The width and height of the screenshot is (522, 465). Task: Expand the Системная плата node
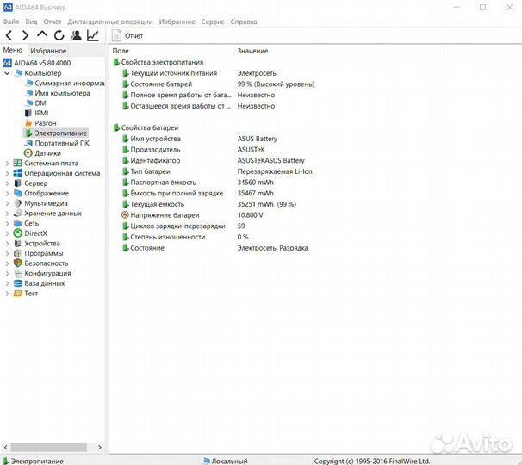[x=7, y=164]
